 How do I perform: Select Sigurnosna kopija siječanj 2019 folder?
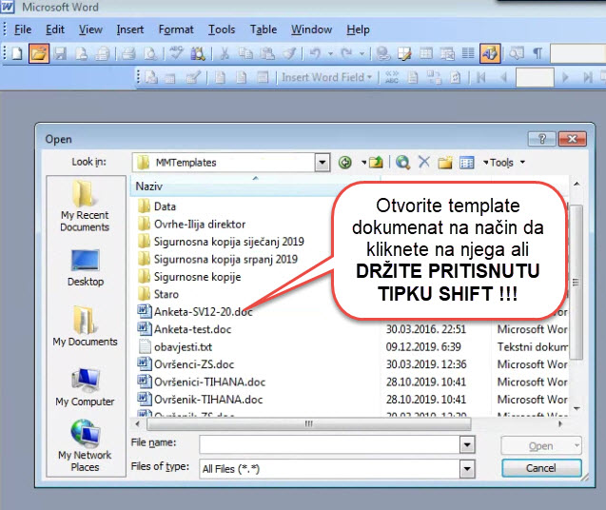click(221, 242)
